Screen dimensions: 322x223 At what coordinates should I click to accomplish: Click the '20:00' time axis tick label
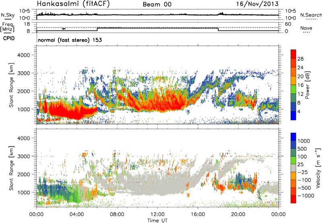pyautogui.click(x=238, y=215)
